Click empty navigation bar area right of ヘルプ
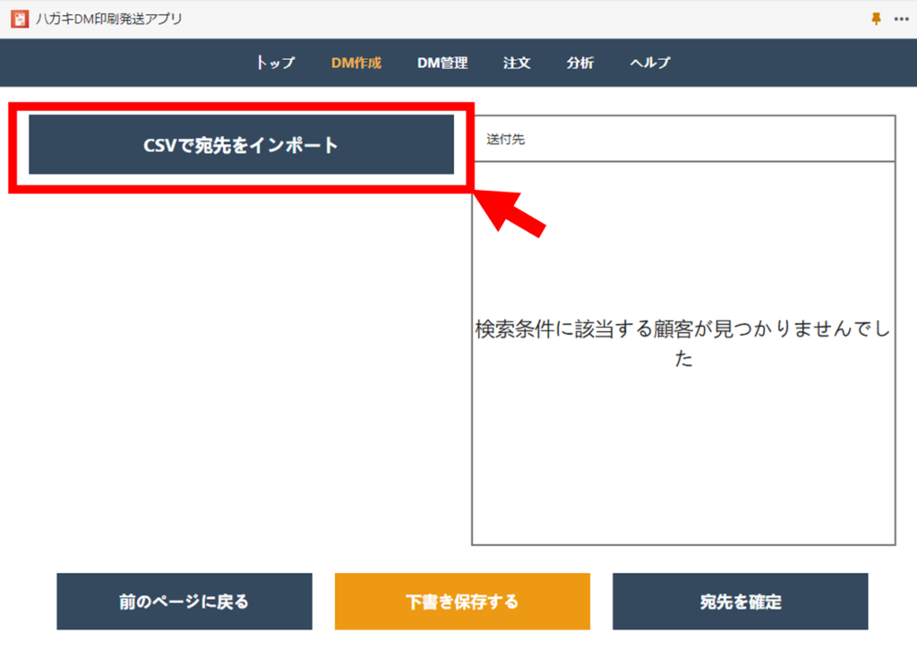The width and height of the screenshot is (917, 666). (788, 63)
